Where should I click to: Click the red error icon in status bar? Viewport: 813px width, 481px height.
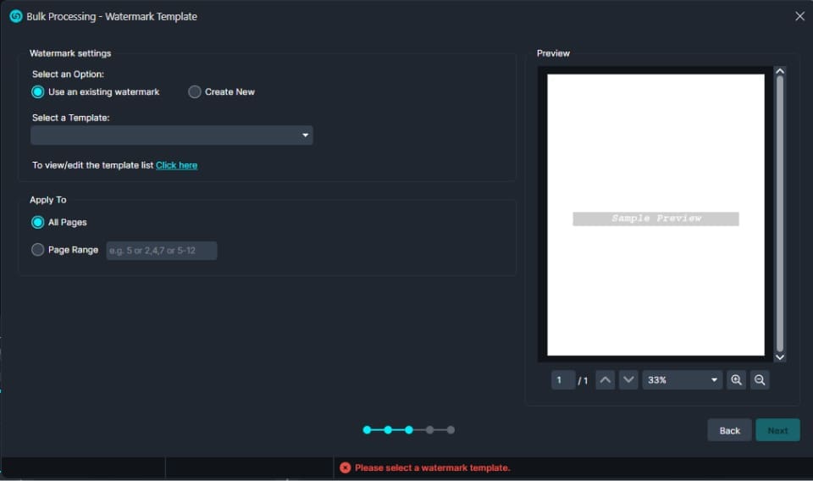tap(345, 467)
